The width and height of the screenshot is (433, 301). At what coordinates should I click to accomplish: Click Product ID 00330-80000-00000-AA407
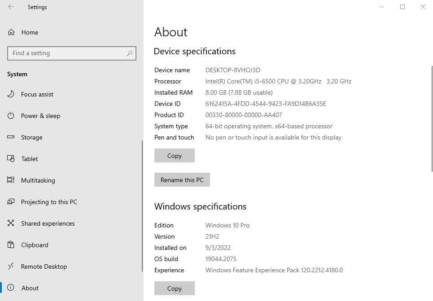coord(244,115)
